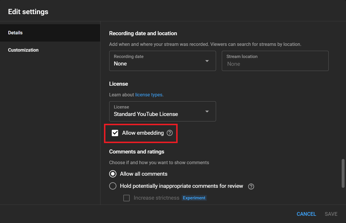Uncheck the Allow embedding checkbox

(115, 133)
